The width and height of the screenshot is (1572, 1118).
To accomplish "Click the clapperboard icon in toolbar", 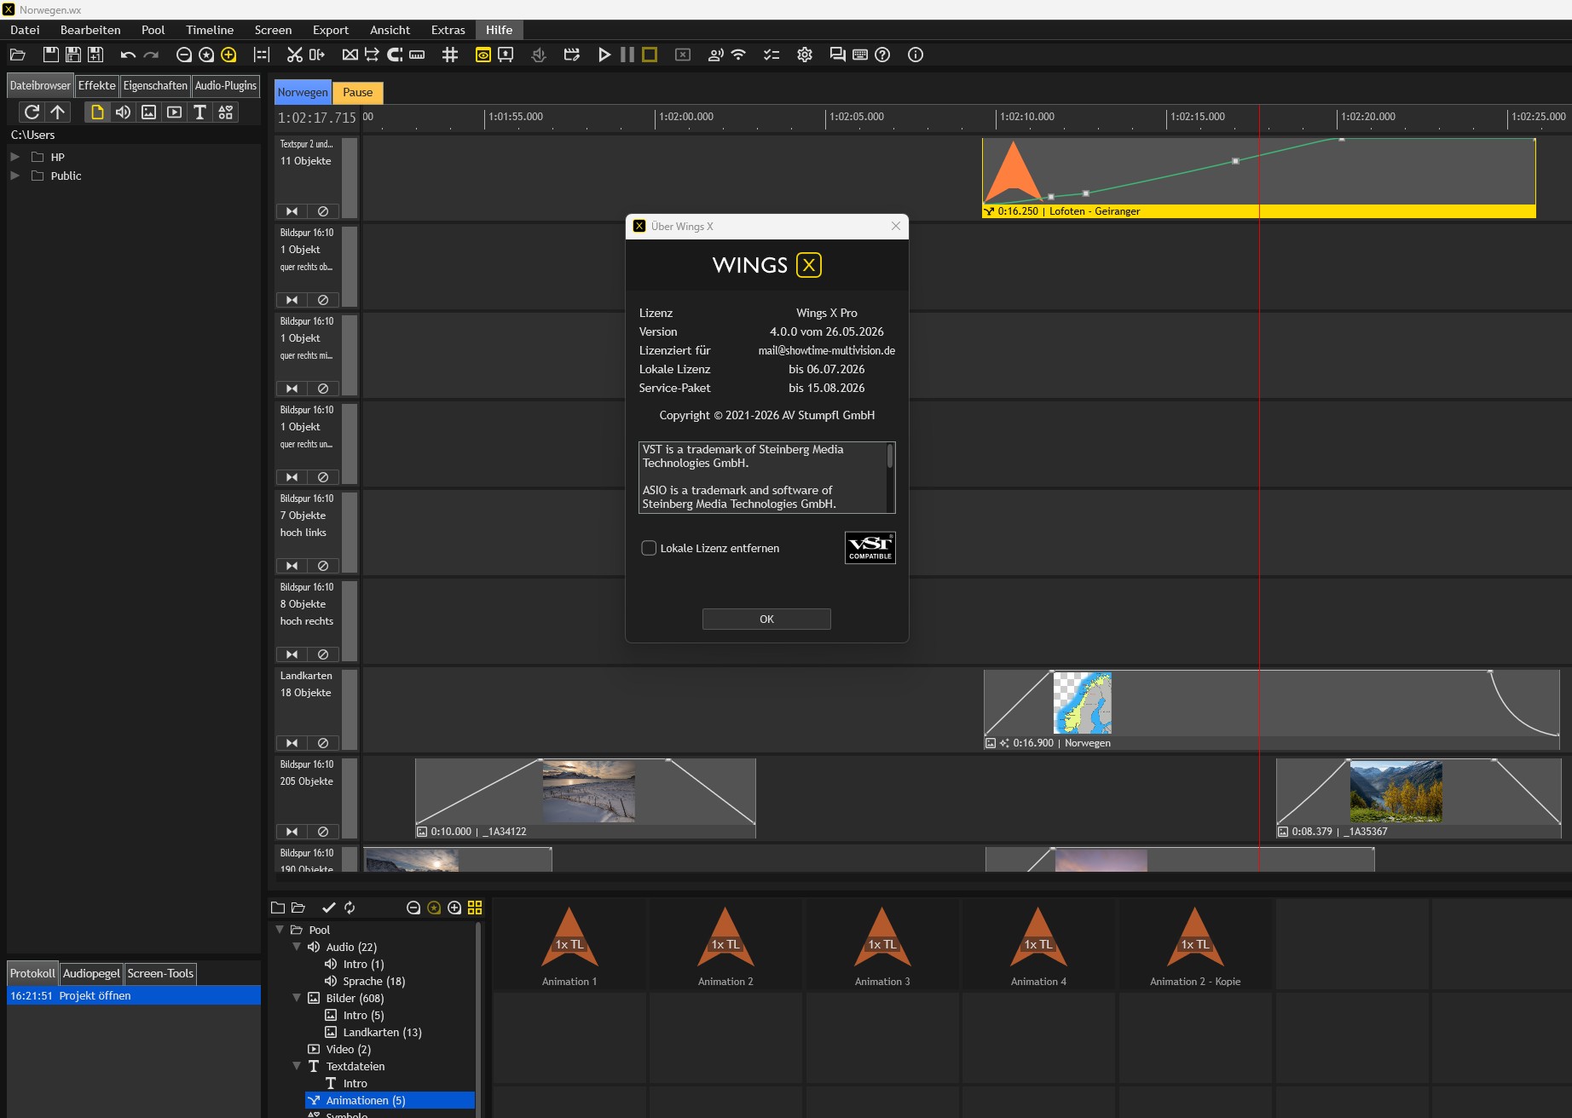I will pyautogui.click(x=572, y=55).
